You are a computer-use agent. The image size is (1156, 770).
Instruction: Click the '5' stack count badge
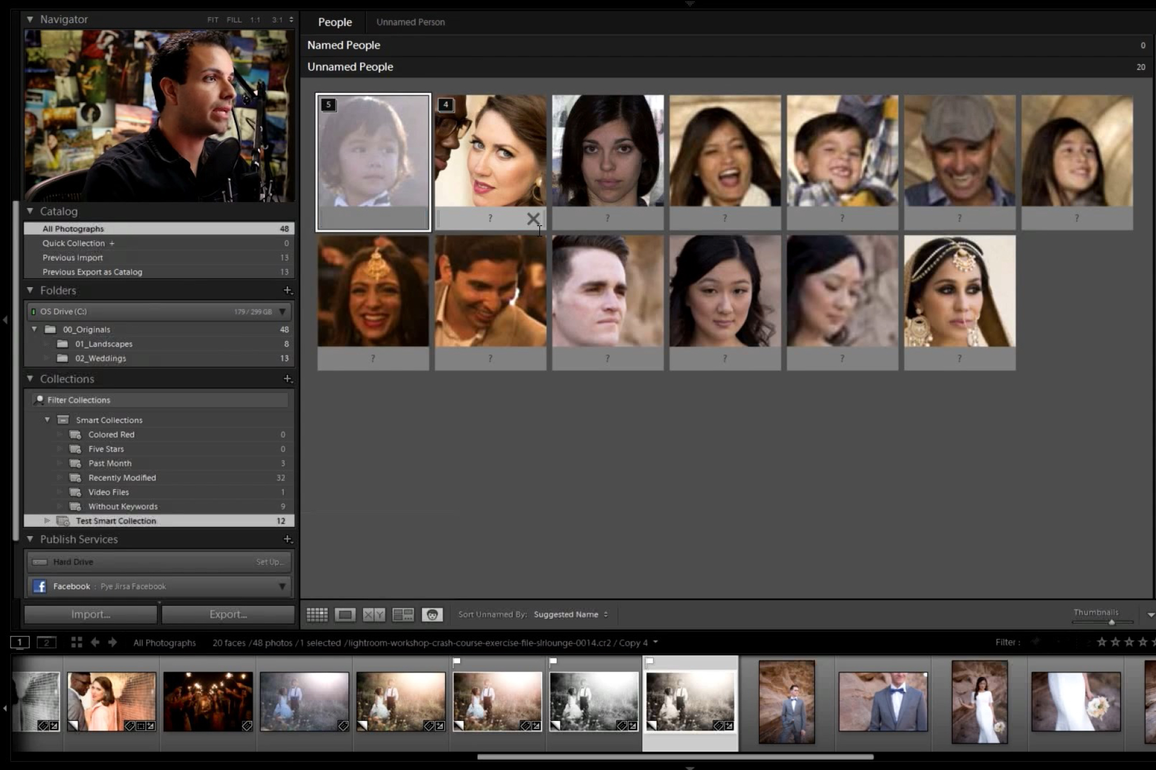point(328,105)
